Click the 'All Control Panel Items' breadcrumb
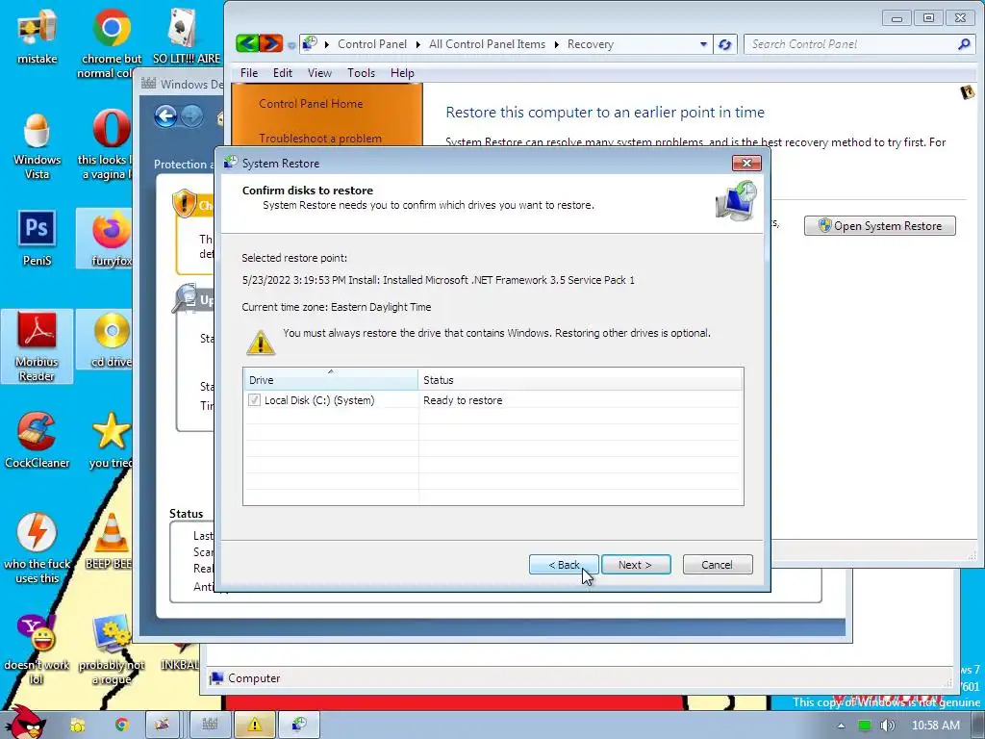This screenshot has width=985, height=739. (487, 44)
